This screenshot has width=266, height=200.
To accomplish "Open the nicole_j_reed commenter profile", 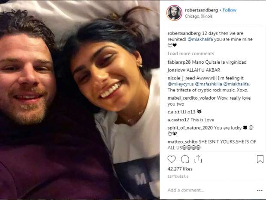I will [x=181, y=78].
